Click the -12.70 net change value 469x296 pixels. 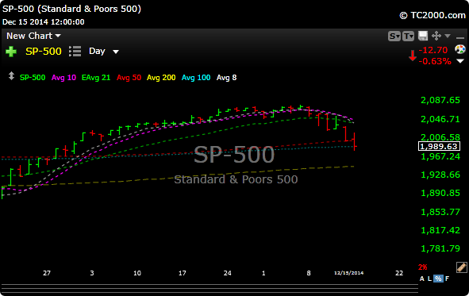[433, 50]
